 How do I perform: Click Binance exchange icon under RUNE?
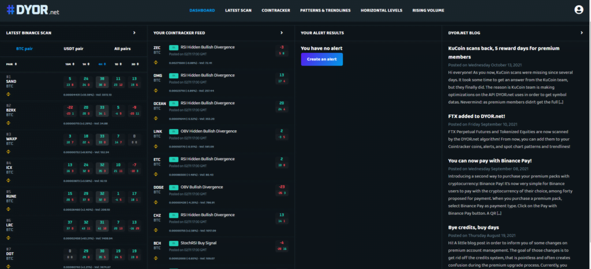[8, 209]
